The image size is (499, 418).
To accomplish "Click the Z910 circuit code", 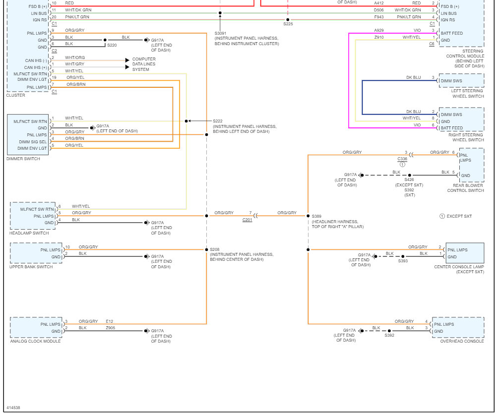I will [378, 38].
